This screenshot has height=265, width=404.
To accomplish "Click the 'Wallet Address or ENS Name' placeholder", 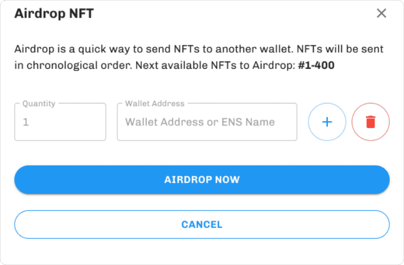I will click(x=200, y=122).
